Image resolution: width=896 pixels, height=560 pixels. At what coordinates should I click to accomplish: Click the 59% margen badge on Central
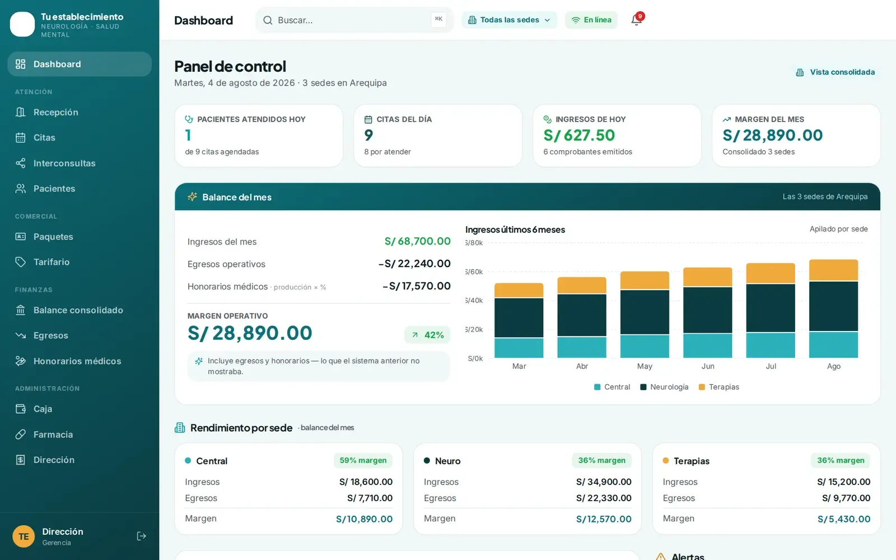[x=363, y=460]
